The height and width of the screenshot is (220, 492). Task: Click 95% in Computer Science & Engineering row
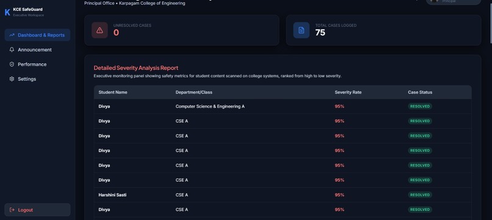click(339, 106)
